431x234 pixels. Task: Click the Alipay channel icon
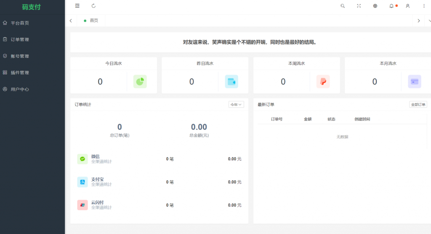pyautogui.click(x=82, y=182)
